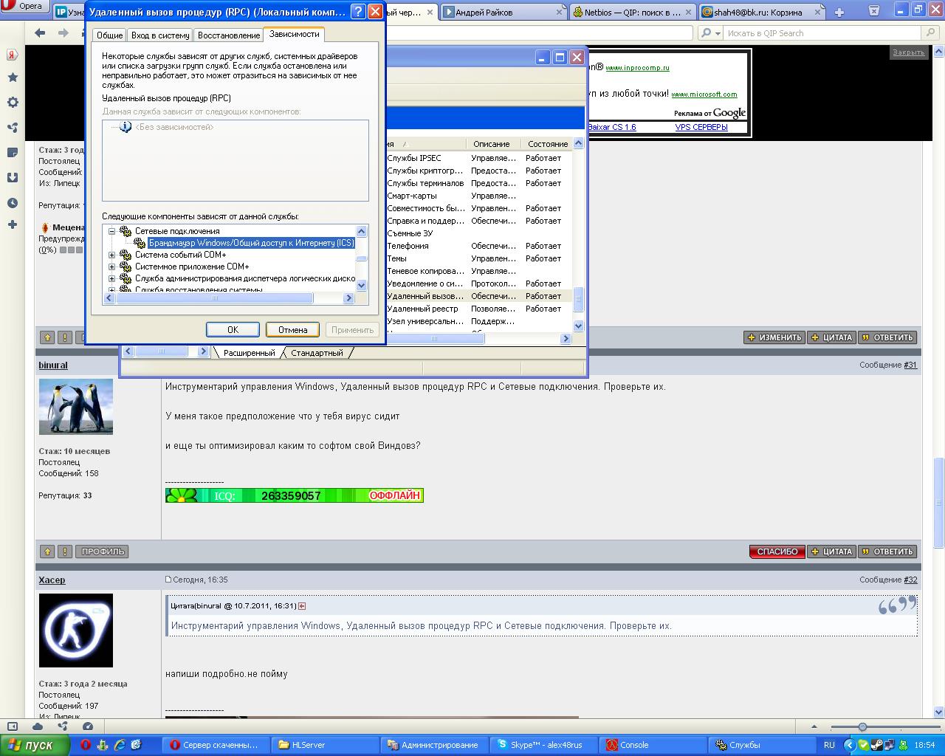
Task: Open Opera status bar cloud icon
Action: point(37,726)
